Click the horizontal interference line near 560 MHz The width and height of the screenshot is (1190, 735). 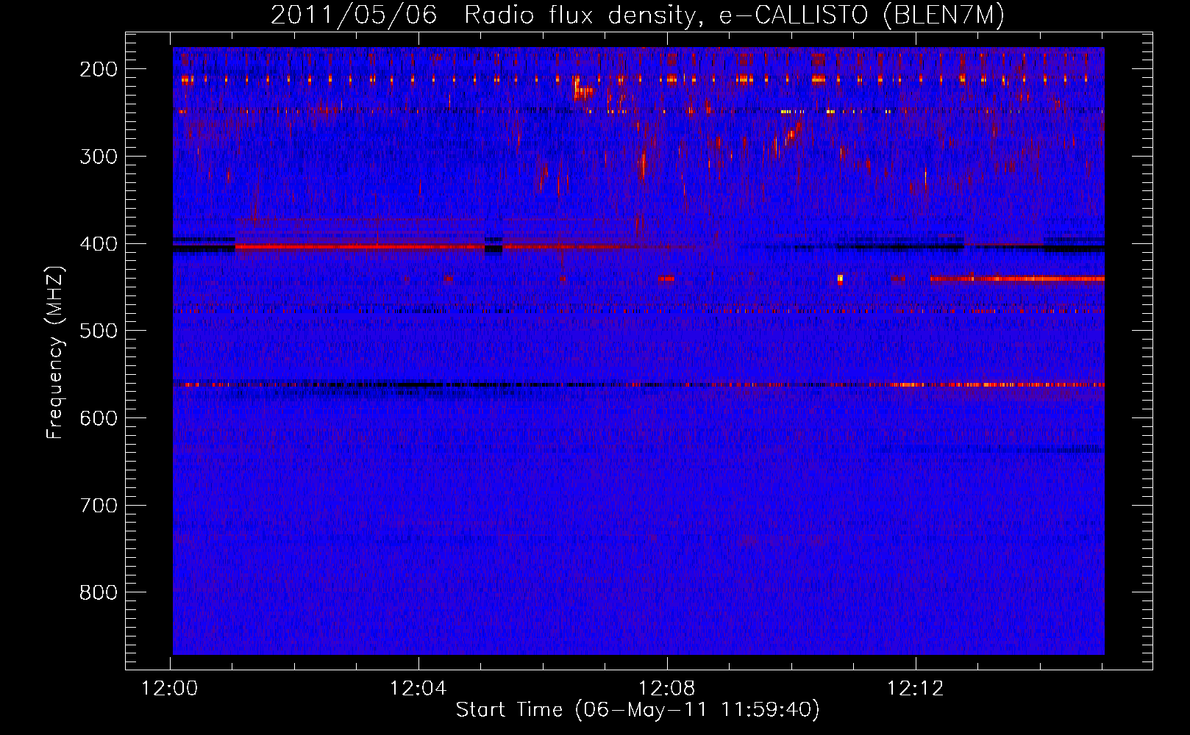tap(638, 384)
